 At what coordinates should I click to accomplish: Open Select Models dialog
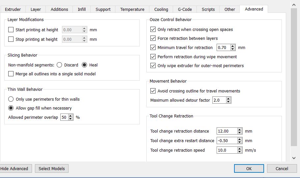coord(51,169)
